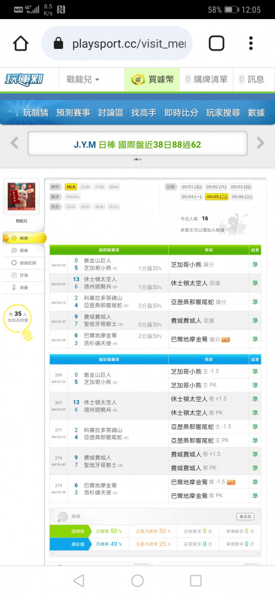The height and width of the screenshot is (596, 275).
Task: Select the MLB league filter
Action: 71,187
